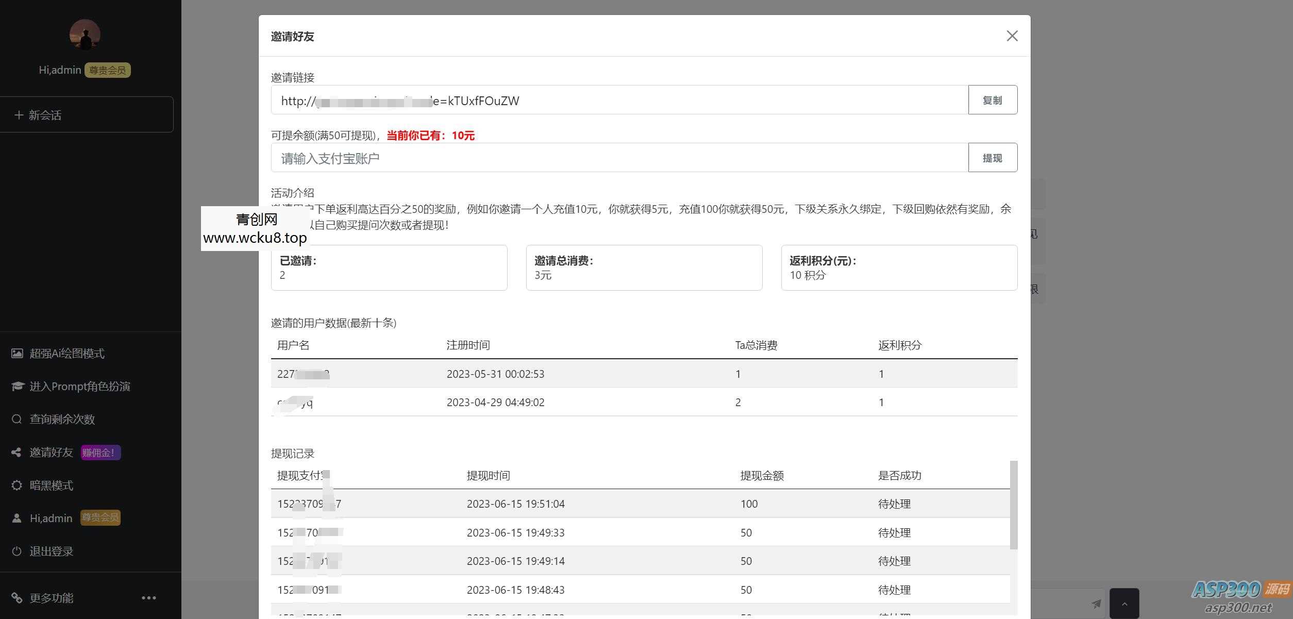Image resolution: width=1293 pixels, height=619 pixels.
Task: Select the 邀请好友 sidebar entry
Action: [51, 452]
